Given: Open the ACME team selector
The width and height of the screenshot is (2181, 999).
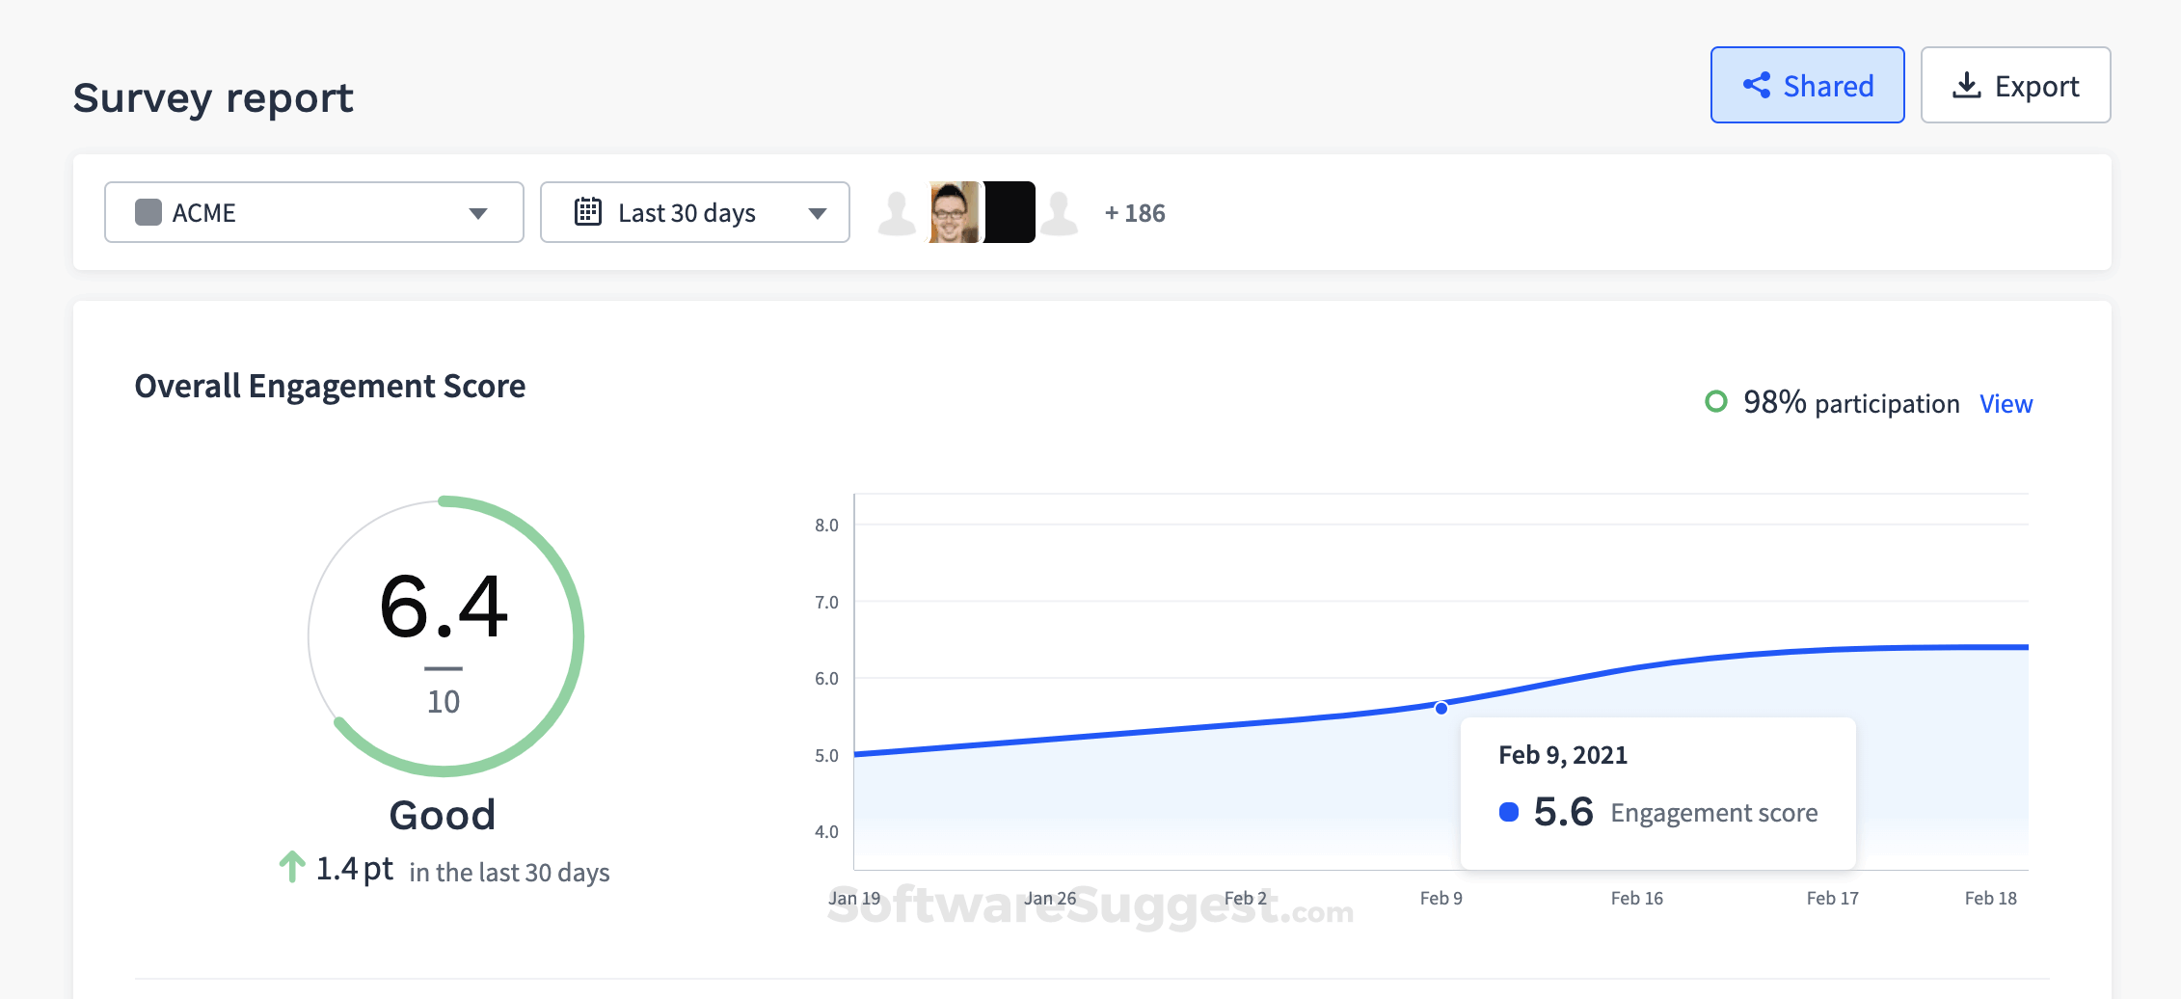Looking at the screenshot, I should pyautogui.click(x=313, y=212).
